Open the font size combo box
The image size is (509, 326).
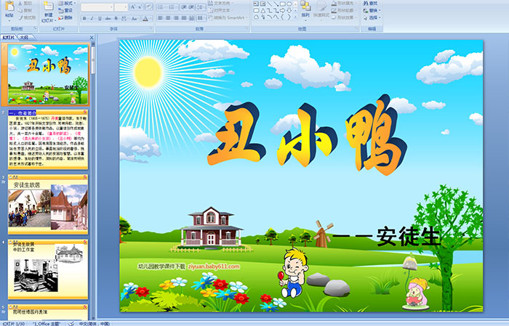coord(121,7)
